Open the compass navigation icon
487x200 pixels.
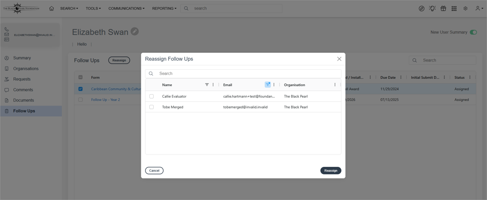tap(421, 9)
